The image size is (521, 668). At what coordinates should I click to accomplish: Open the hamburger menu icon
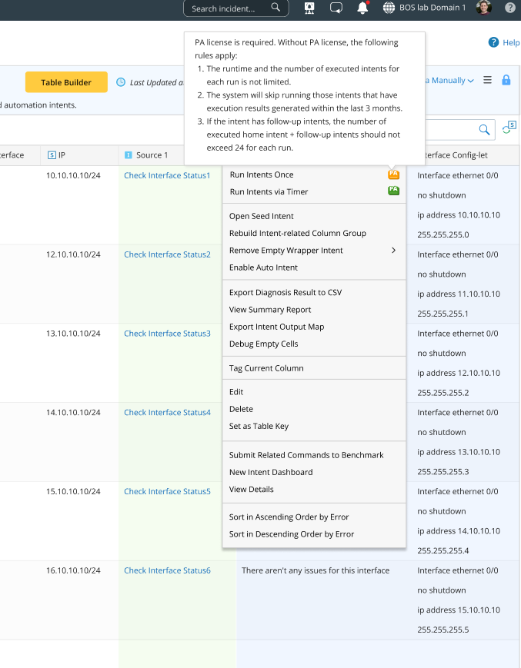pos(487,80)
